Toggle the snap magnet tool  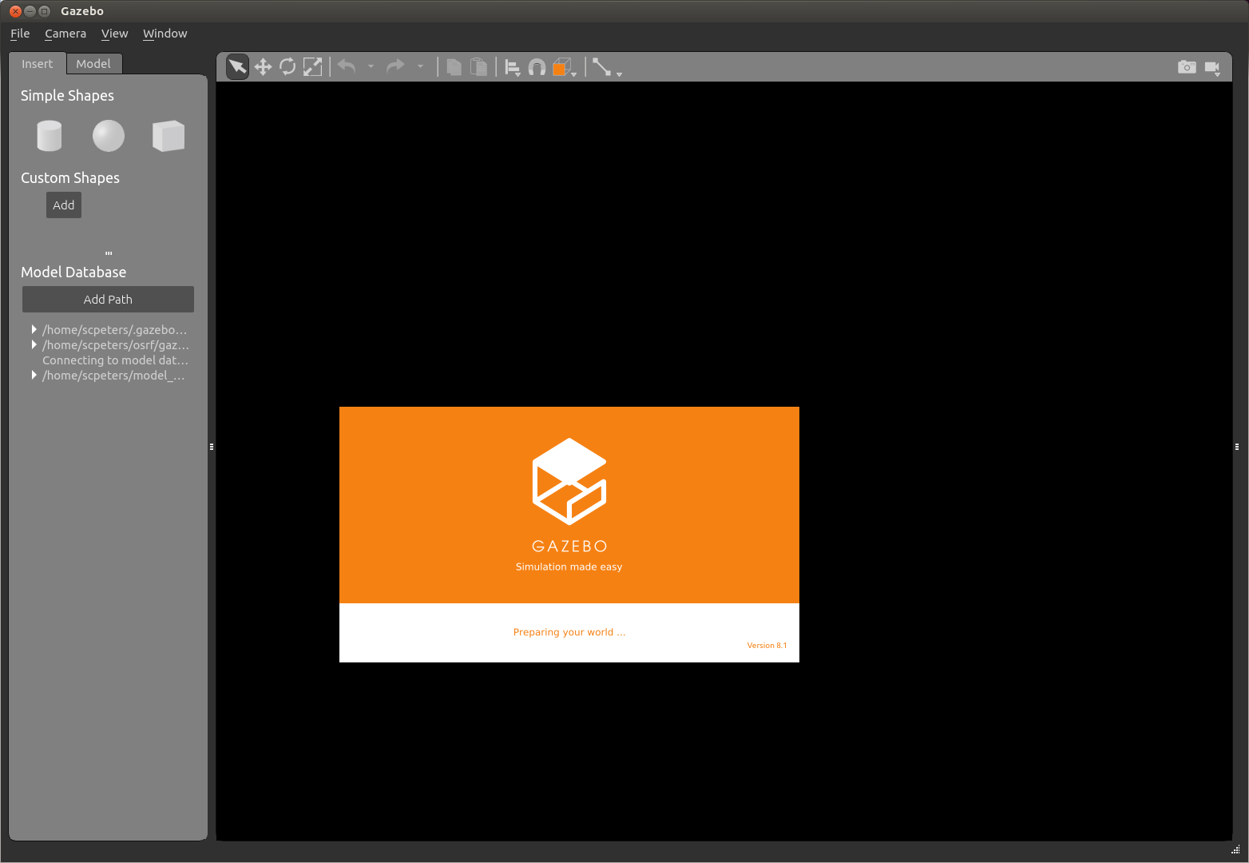coord(537,67)
